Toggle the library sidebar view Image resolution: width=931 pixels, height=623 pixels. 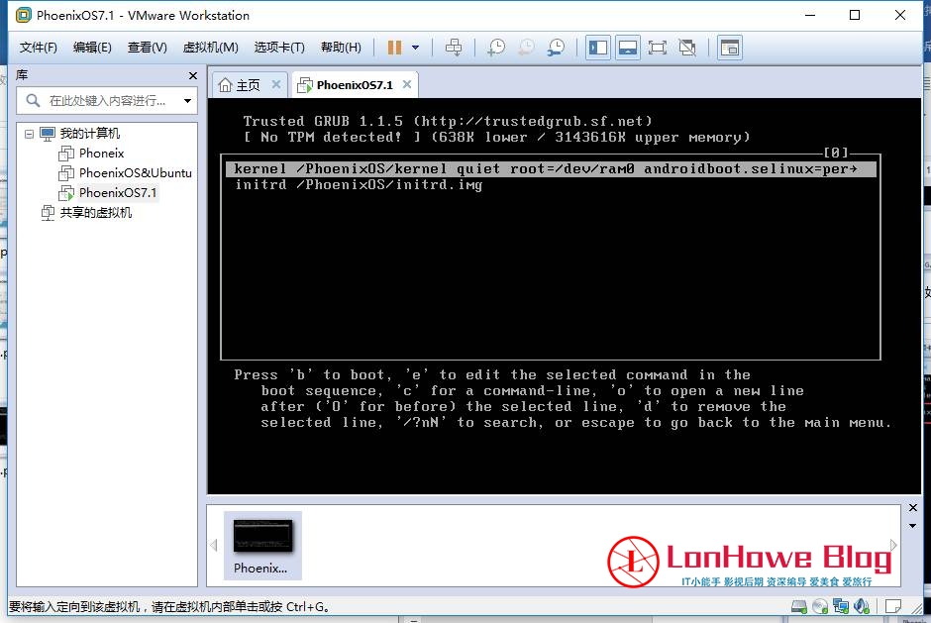coord(598,48)
